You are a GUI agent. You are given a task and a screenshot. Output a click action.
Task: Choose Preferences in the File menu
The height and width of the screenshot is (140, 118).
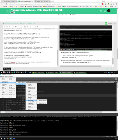pos(8,95)
